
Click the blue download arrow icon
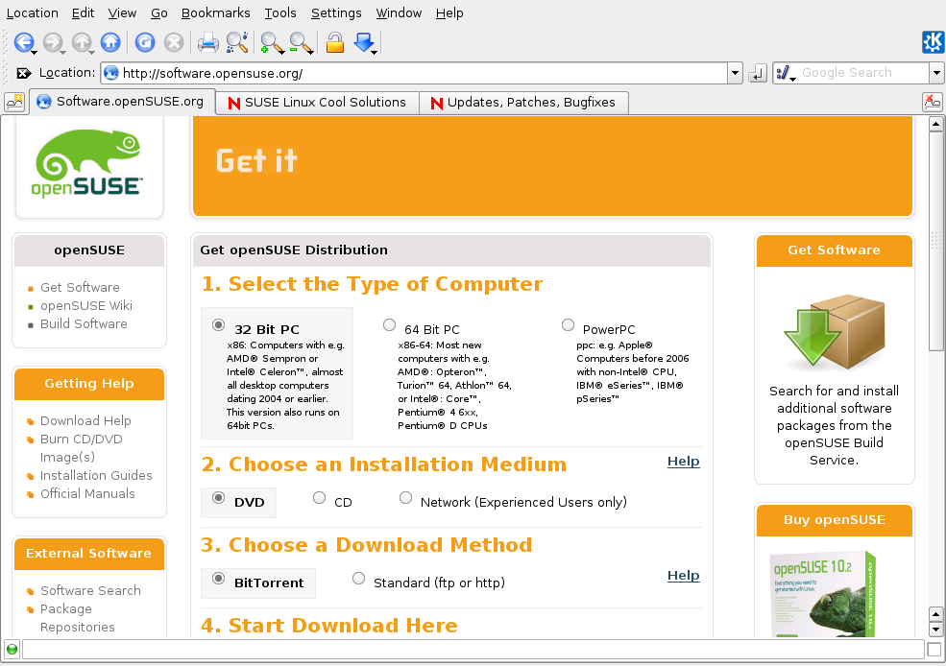click(363, 42)
